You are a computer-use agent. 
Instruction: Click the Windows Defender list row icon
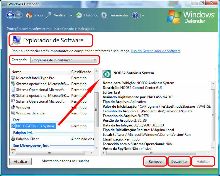(x=13, y=113)
